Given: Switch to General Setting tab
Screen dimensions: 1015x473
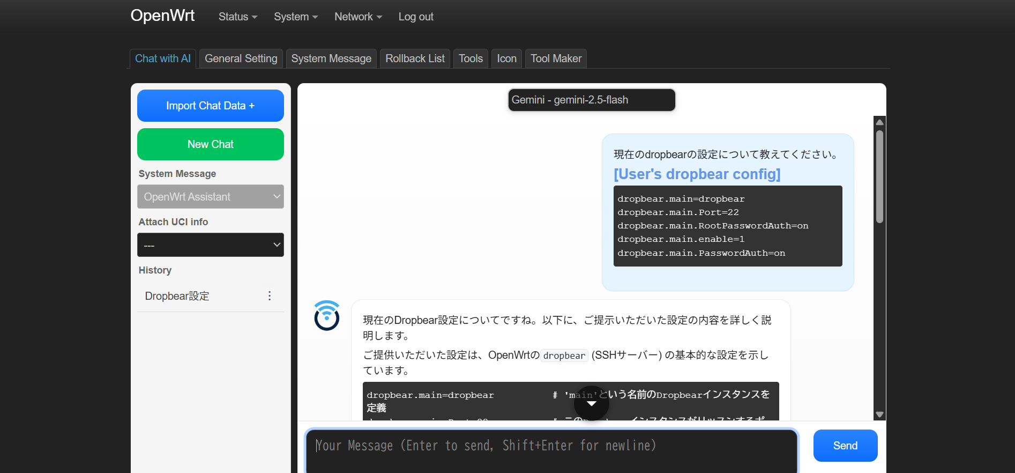Looking at the screenshot, I should (x=241, y=58).
